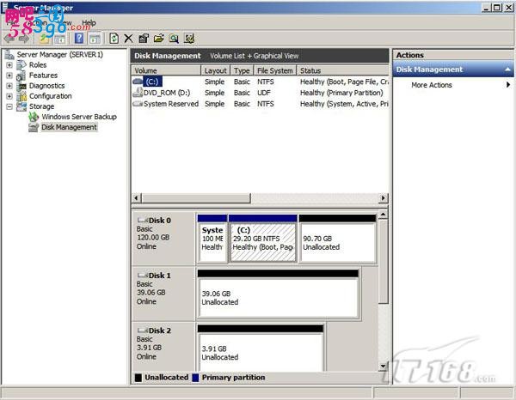Select the 3.91 GB Unallocated space on Disk 2
The width and height of the screenshot is (516, 400).
point(261,348)
